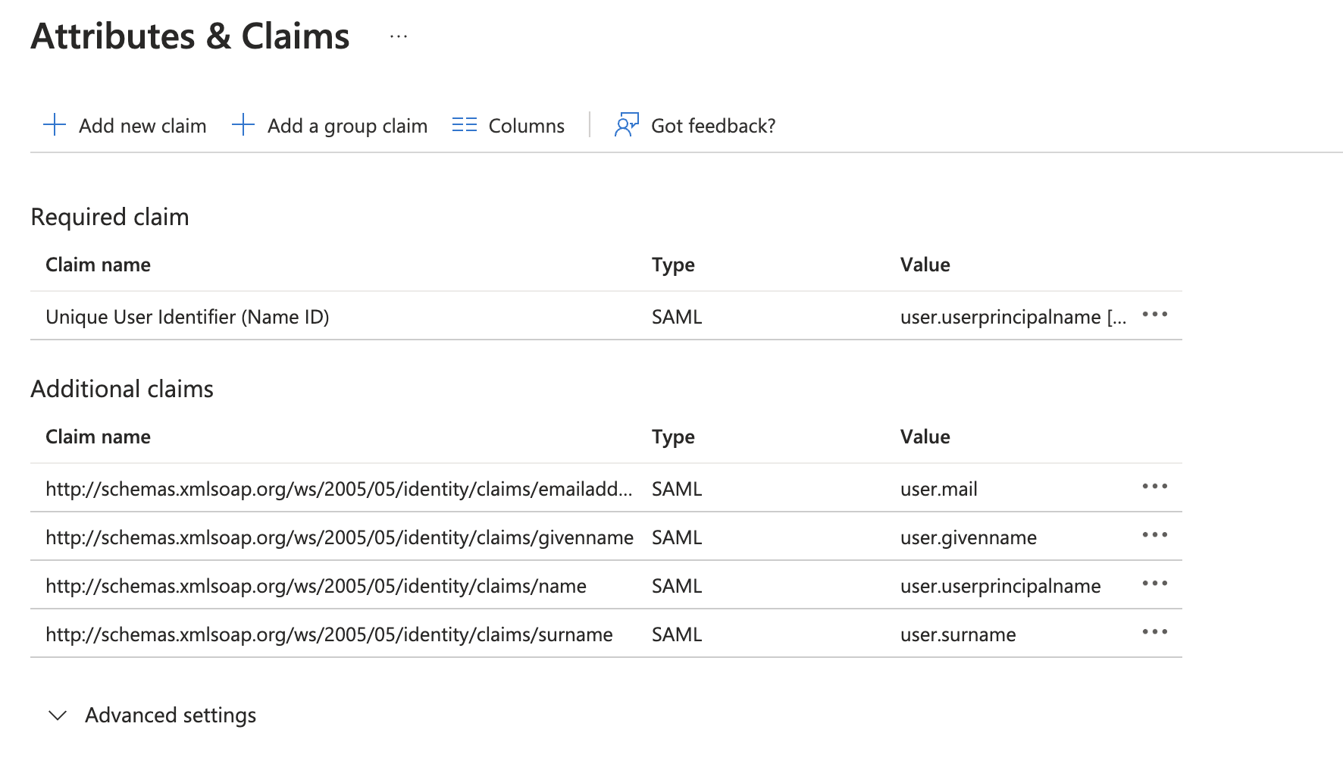The width and height of the screenshot is (1343, 761).
Task: Open the context menu for the name claim
Action: [x=1154, y=584]
